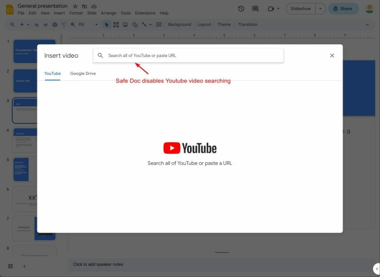Open the Slideshow dropdown arrow
Screen dimensions: 380x277
click(x=320, y=8)
